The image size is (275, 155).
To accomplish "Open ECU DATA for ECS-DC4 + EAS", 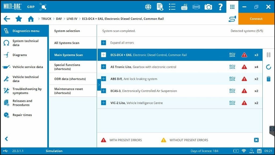I will 232,55.
